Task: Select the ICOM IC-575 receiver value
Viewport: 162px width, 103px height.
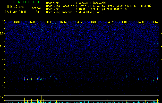Action: point(104,9)
